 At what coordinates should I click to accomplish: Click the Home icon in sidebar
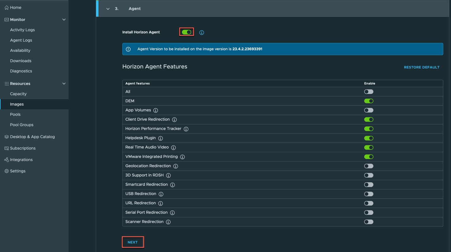(6, 8)
